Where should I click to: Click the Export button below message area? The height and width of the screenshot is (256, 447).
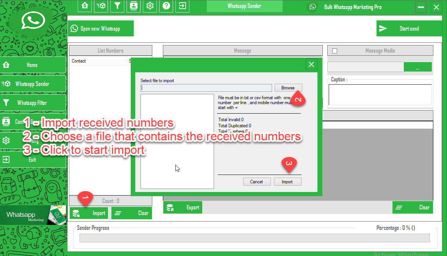click(183, 208)
